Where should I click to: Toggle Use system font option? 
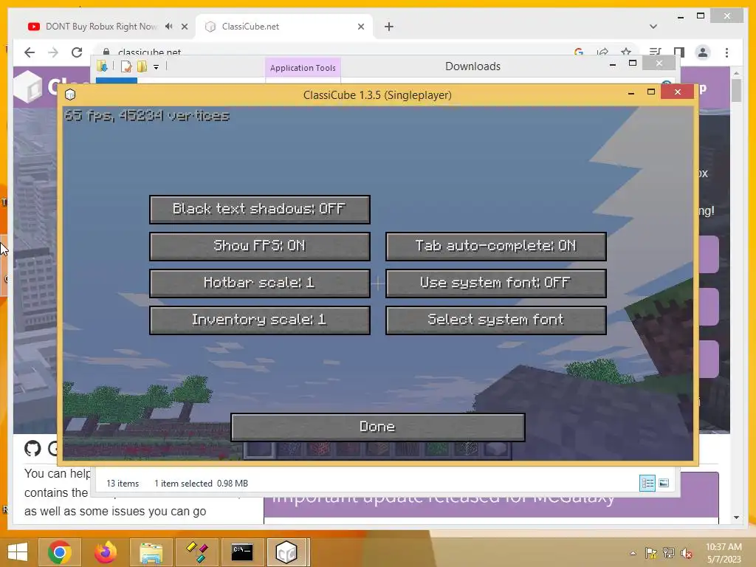click(495, 283)
